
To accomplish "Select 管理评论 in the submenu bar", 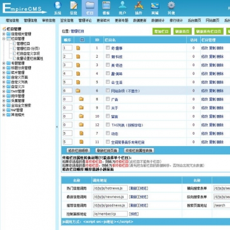I will (85, 20).
